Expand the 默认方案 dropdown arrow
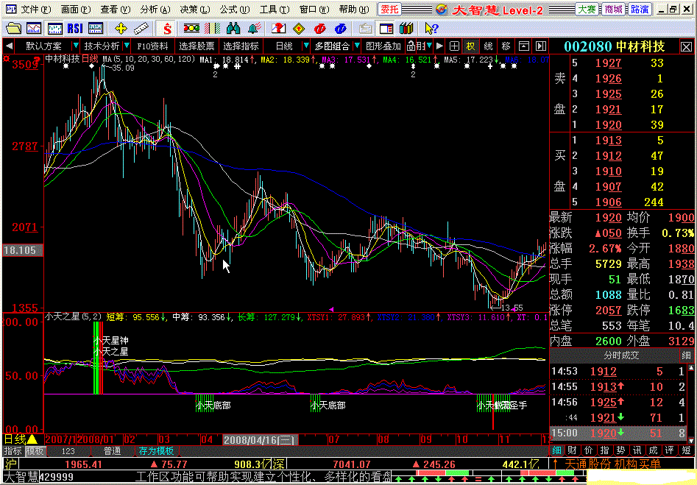Screen dimensions: 697x485 [76, 46]
